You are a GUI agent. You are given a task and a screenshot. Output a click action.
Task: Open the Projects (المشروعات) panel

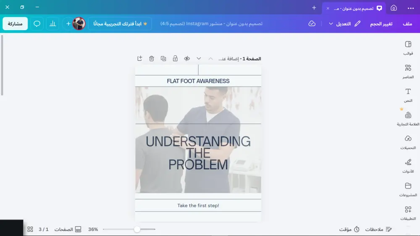[408, 189]
